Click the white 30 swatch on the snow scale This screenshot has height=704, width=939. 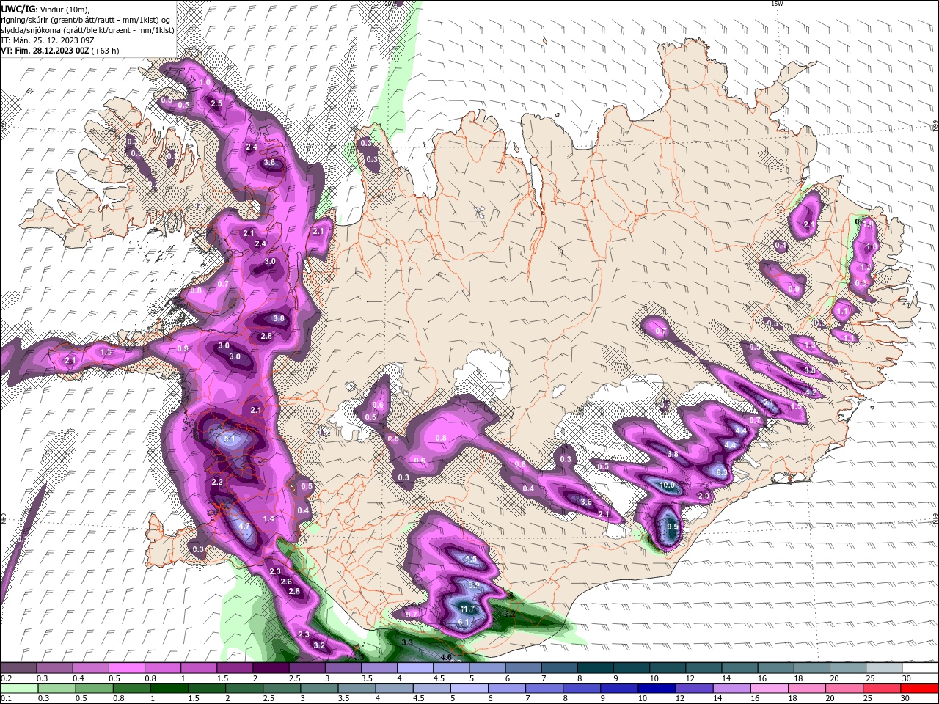pos(920,669)
